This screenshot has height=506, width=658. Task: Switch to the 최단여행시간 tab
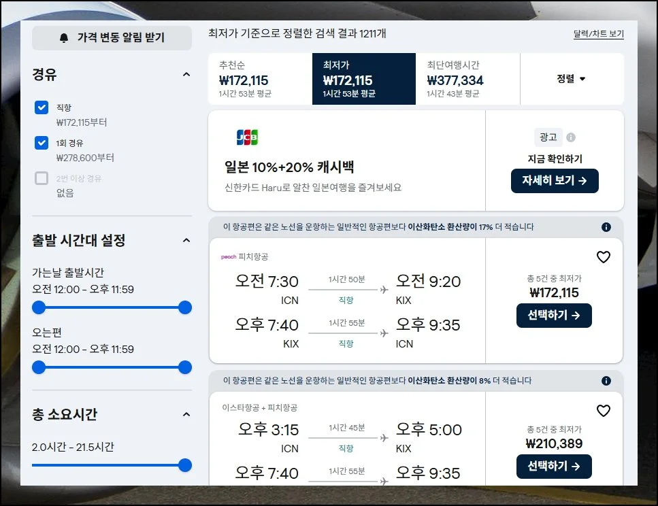point(467,79)
